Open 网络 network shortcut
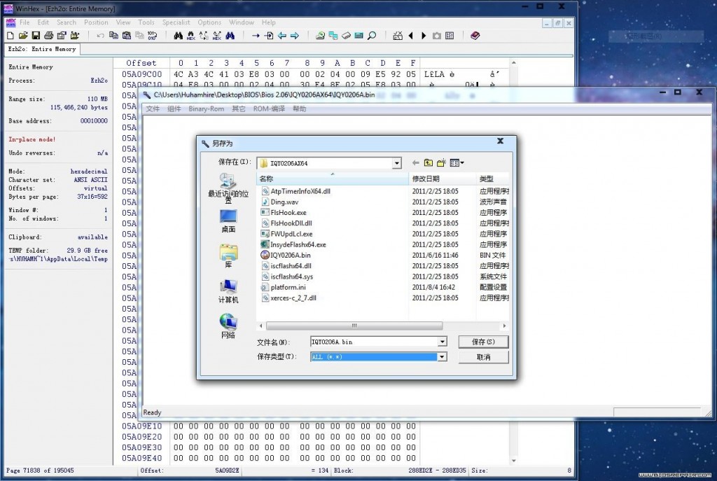 pyautogui.click(x=228, y=326)
